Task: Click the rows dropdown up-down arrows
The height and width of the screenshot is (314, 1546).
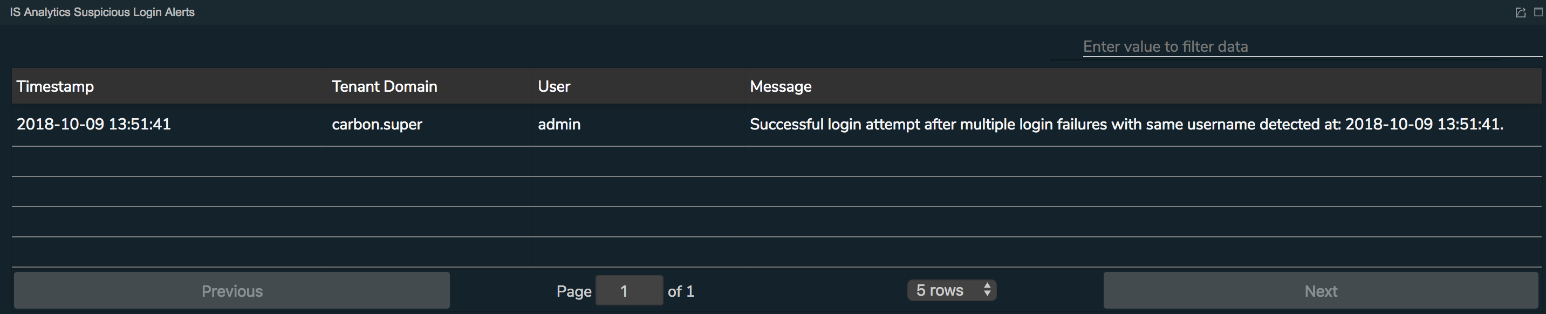Action: [987, 290]
